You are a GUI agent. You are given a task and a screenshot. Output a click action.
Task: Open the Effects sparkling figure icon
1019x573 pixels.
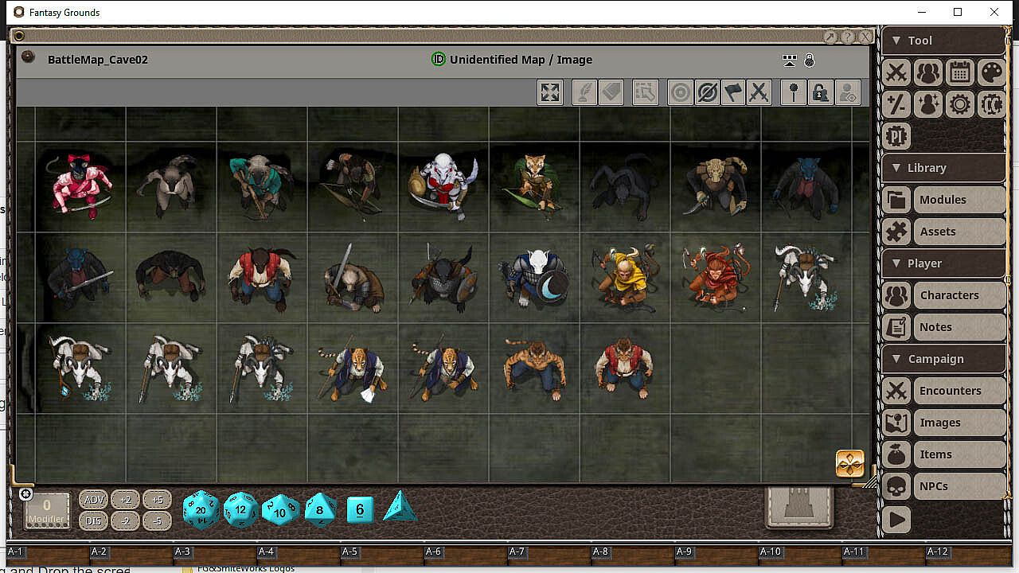click(x=928, y=104)
